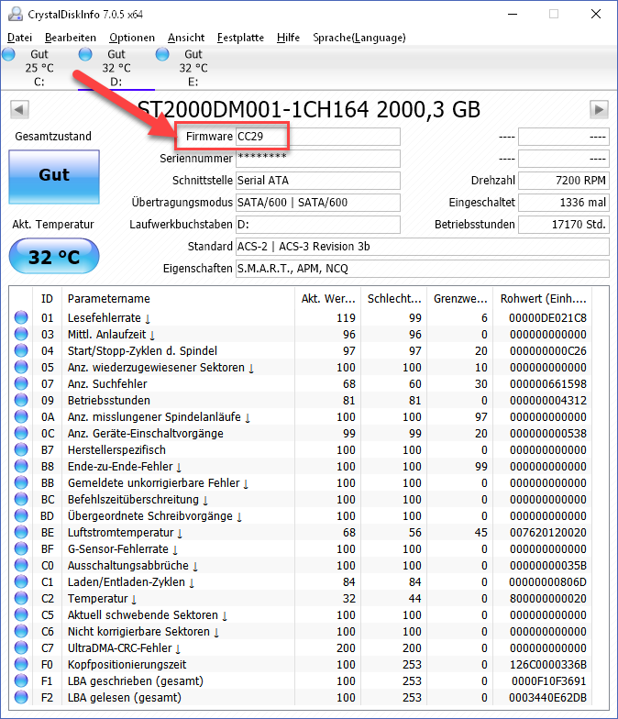Click the 32 °C temperature button

54,256
